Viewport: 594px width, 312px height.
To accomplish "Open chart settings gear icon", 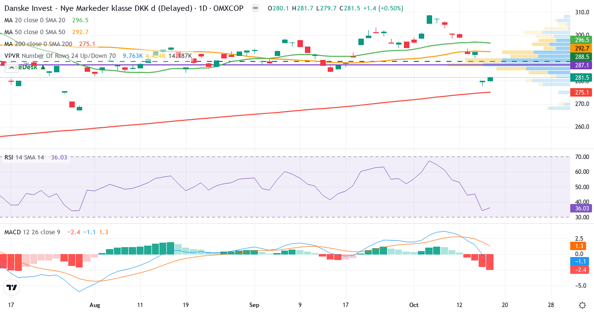I will [582, 304].
